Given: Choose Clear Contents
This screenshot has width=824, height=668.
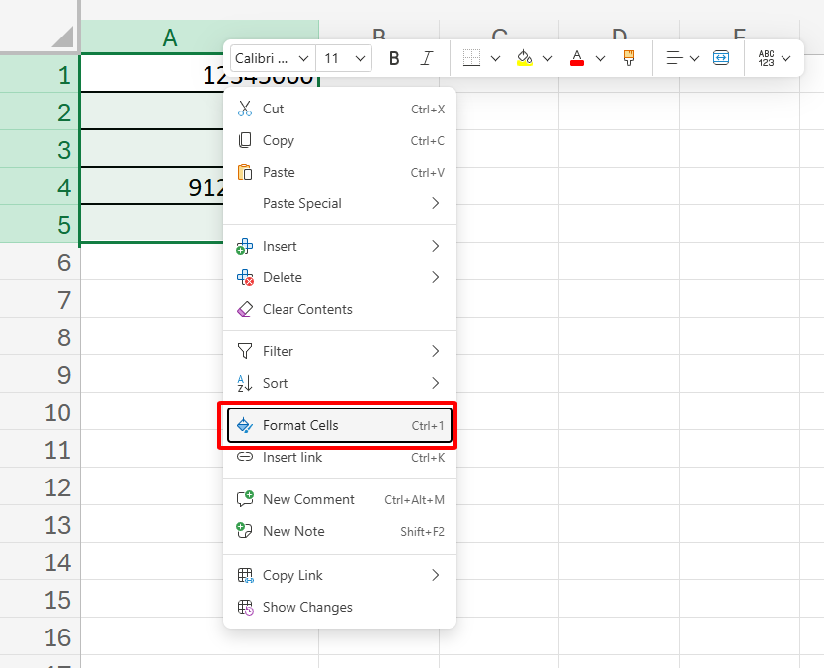Looking at the screenshot, I should 309,309.
